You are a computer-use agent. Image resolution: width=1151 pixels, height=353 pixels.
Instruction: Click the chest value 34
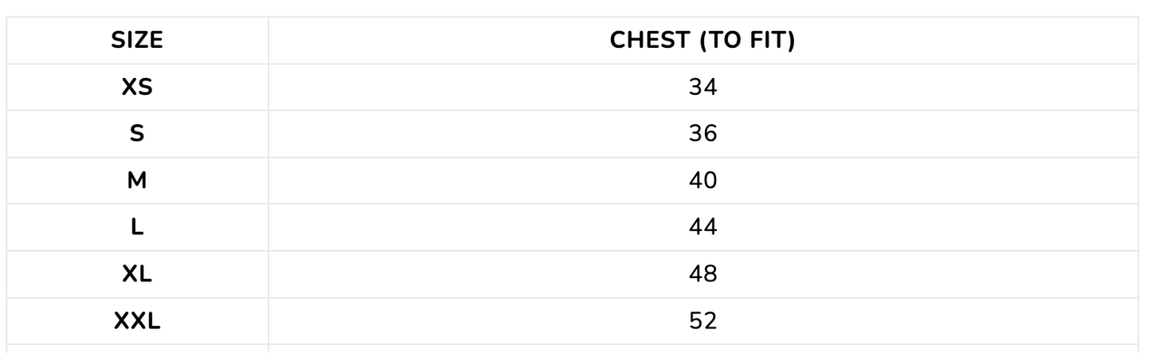[703, 88]
